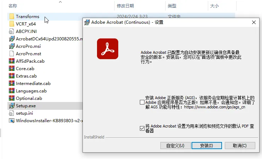262x159 pixels.
Task: Select the Languages.cab file name
Action: click(31, 91)
